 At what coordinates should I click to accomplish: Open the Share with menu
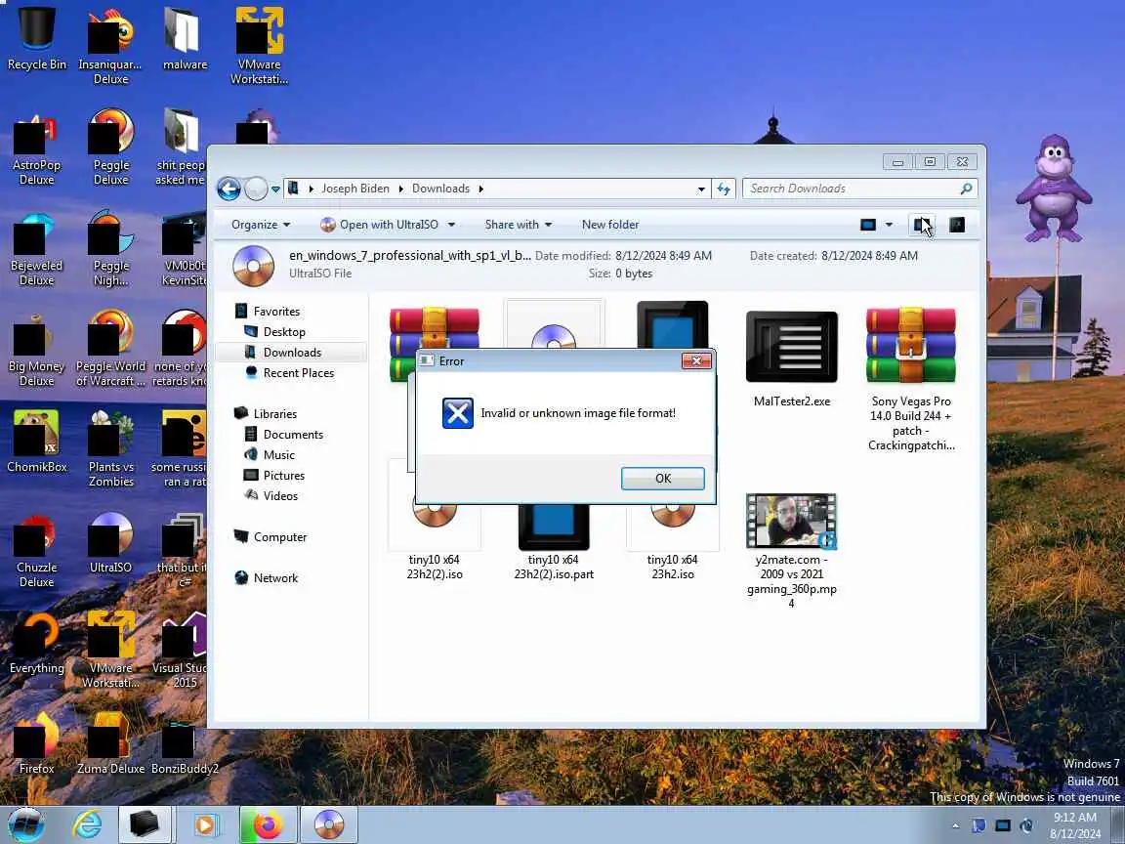click(x=518, y=225)
